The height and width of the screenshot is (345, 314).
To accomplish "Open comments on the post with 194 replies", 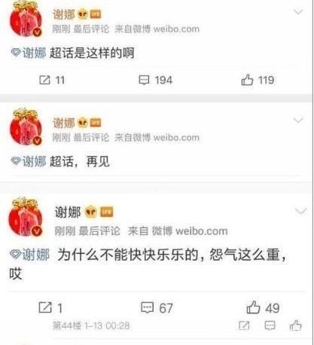I will point(155,80).
